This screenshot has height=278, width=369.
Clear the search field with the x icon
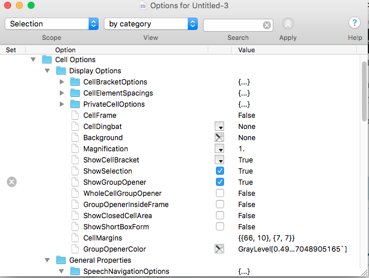coord(267,25)
